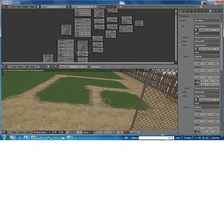Select the texture nodes tree type icon
This screenshot has height=217, width=224.
45,67
